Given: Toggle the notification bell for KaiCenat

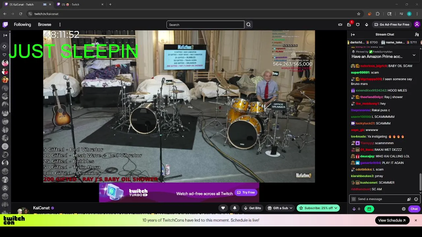Looking at the screenshot, I should pos(234,208).
